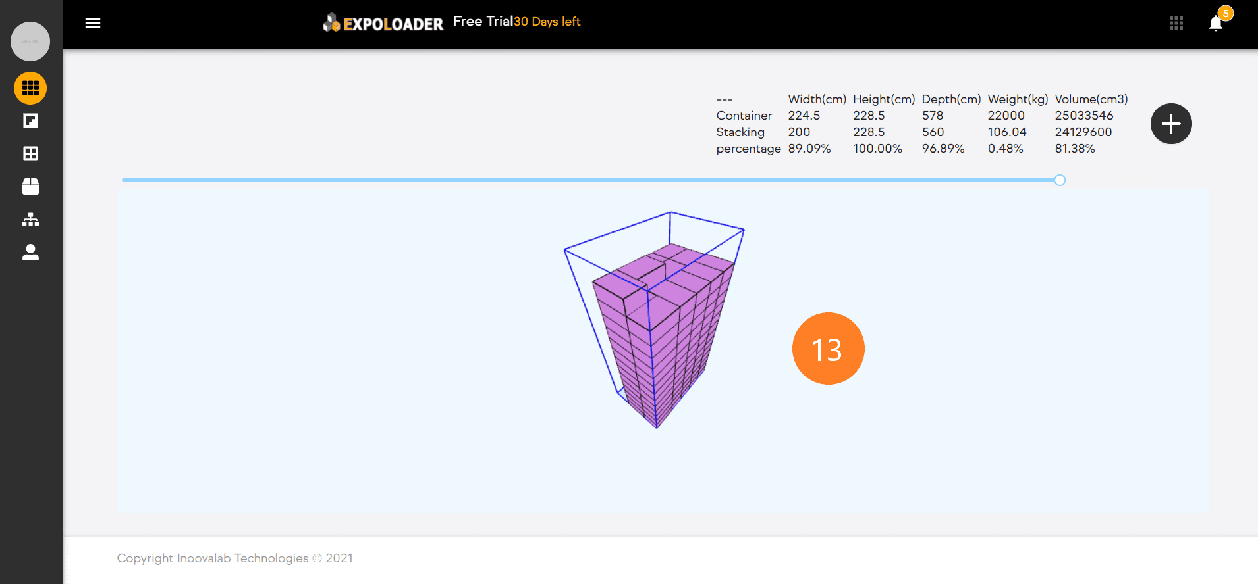Select the Container width value 224.5

coord(804,116)
